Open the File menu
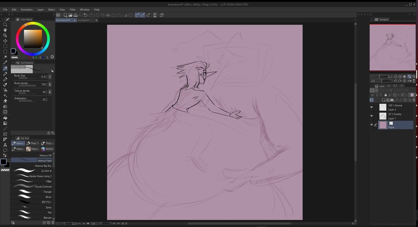The width and height of the screenshot is (418, 227). tap(5, 10)
